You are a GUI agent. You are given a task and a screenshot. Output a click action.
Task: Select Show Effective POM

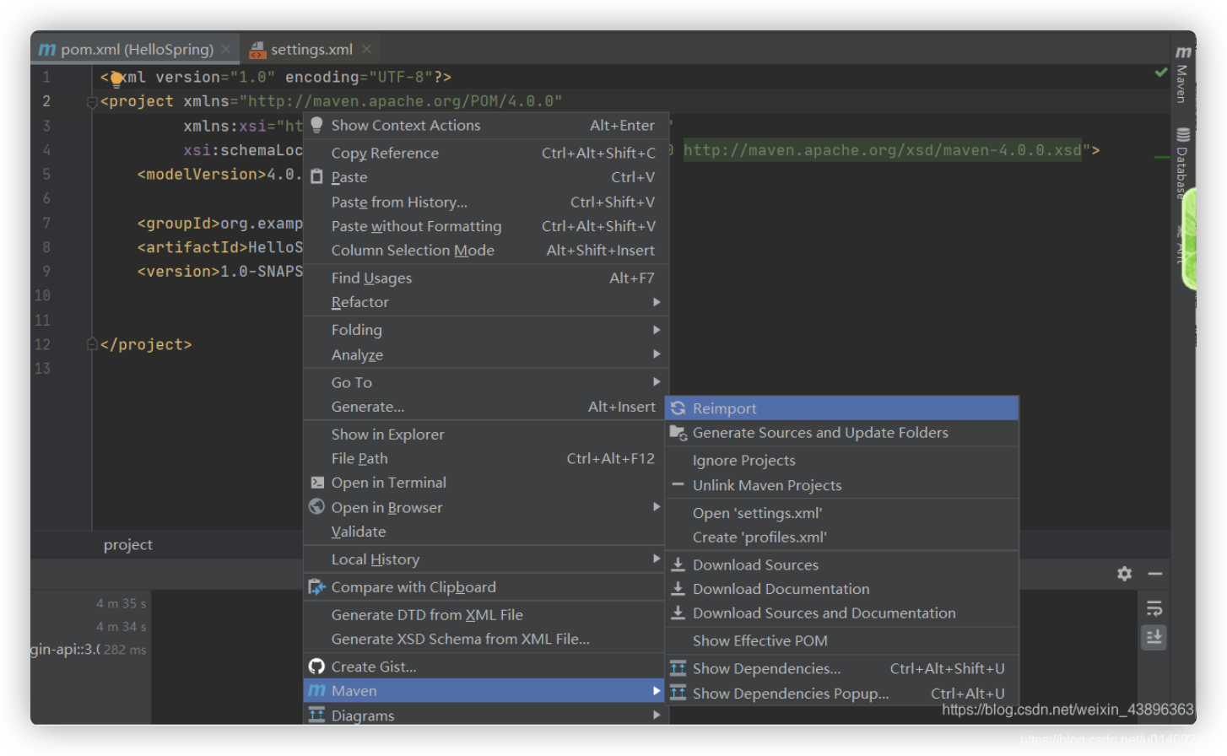click(842, 641)
